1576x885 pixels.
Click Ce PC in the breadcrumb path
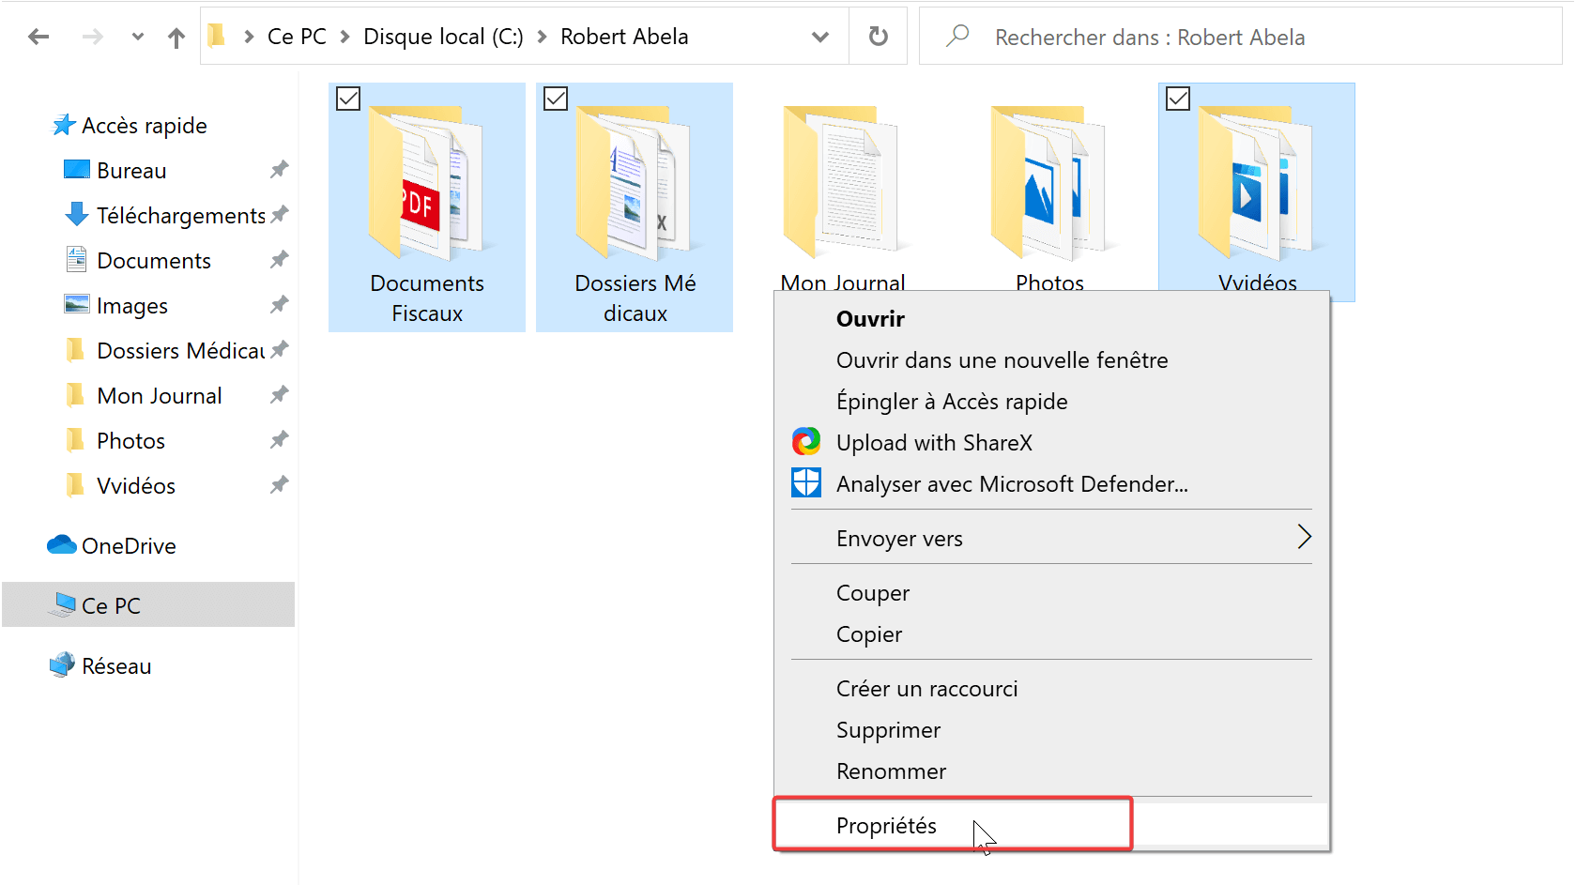296,36
